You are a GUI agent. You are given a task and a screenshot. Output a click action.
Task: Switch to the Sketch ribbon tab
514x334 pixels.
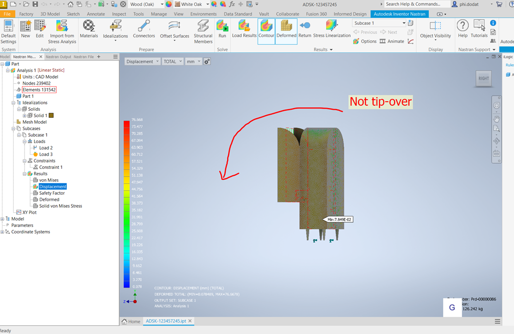73,14
